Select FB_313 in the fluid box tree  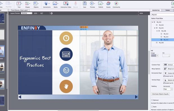[x=166, y=34]
